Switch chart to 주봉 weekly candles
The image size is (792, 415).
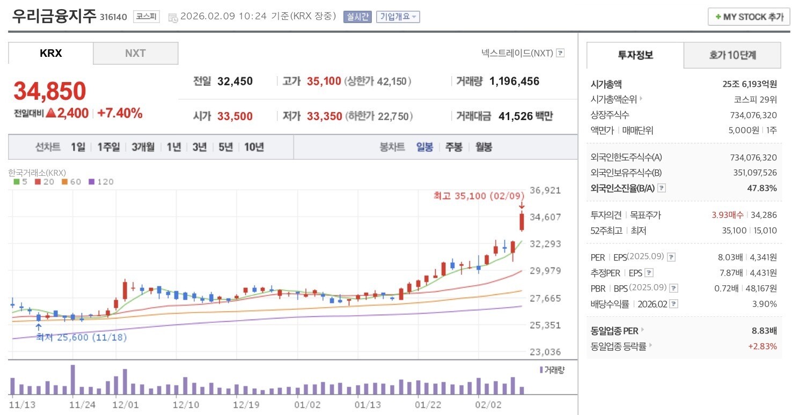click(x=453, y=147)
